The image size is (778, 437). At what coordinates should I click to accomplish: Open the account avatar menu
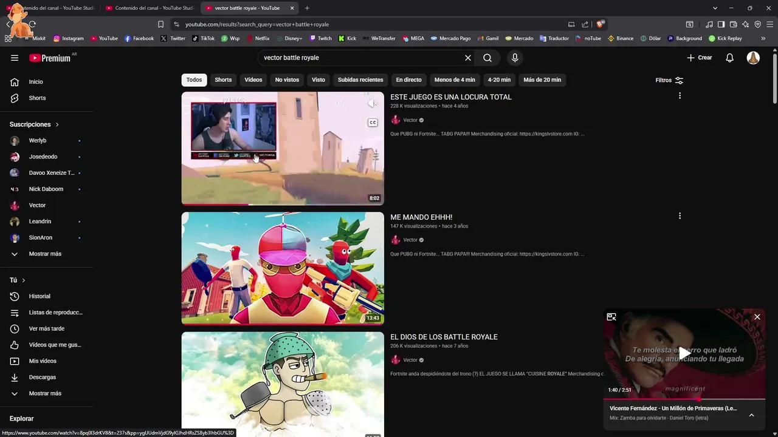pyautogui.click(x=753, y=58)
